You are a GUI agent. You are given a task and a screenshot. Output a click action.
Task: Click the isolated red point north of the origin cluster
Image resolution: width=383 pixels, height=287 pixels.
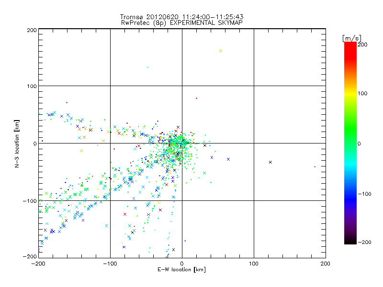[x=197, y=99]
